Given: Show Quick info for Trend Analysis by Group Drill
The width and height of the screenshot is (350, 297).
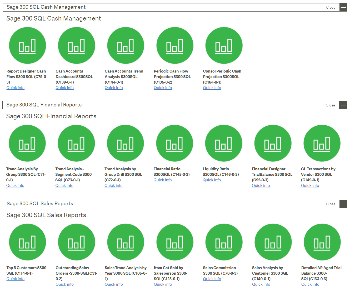Looking at the screenshot, I should click(x=113, y=186).
